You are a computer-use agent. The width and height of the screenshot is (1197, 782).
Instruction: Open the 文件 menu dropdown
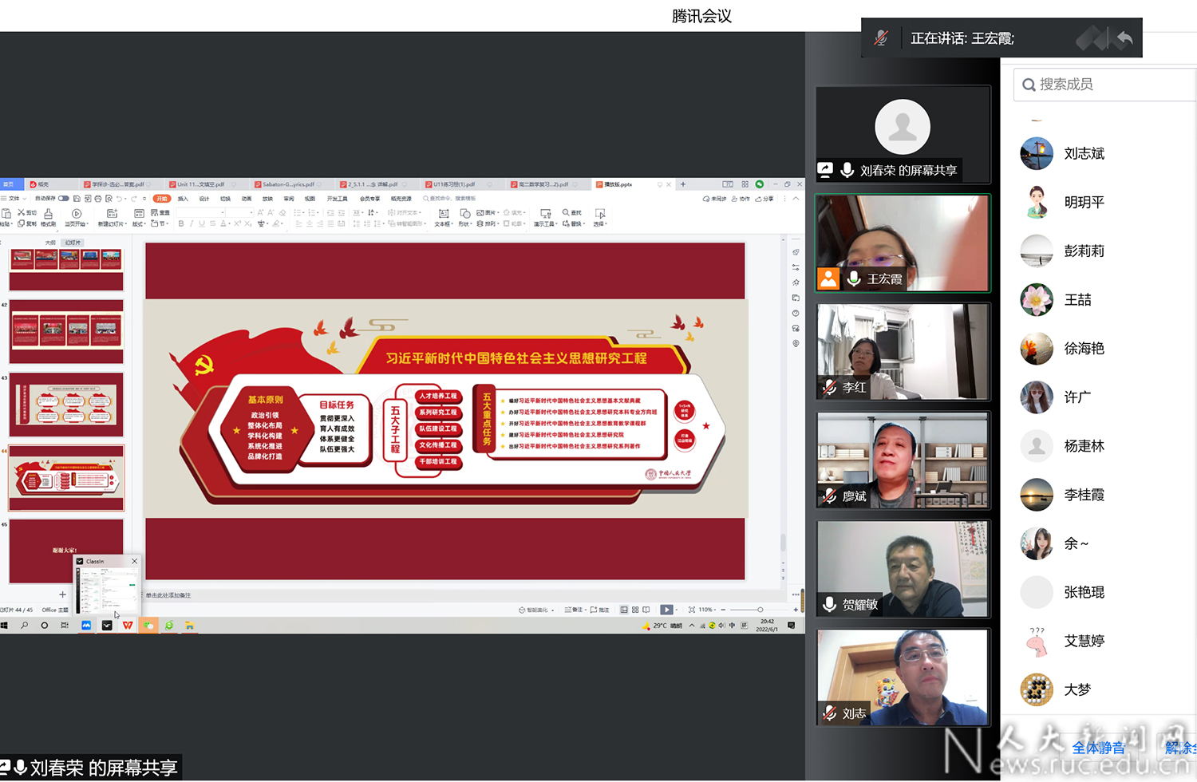(16, 199)
